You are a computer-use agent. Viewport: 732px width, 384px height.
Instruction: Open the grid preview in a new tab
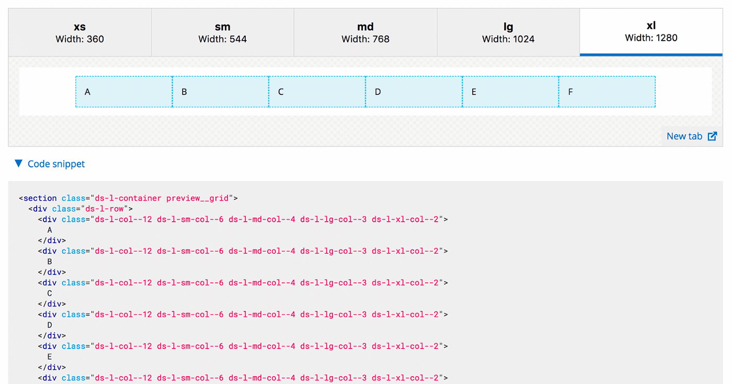click(684, 136)
